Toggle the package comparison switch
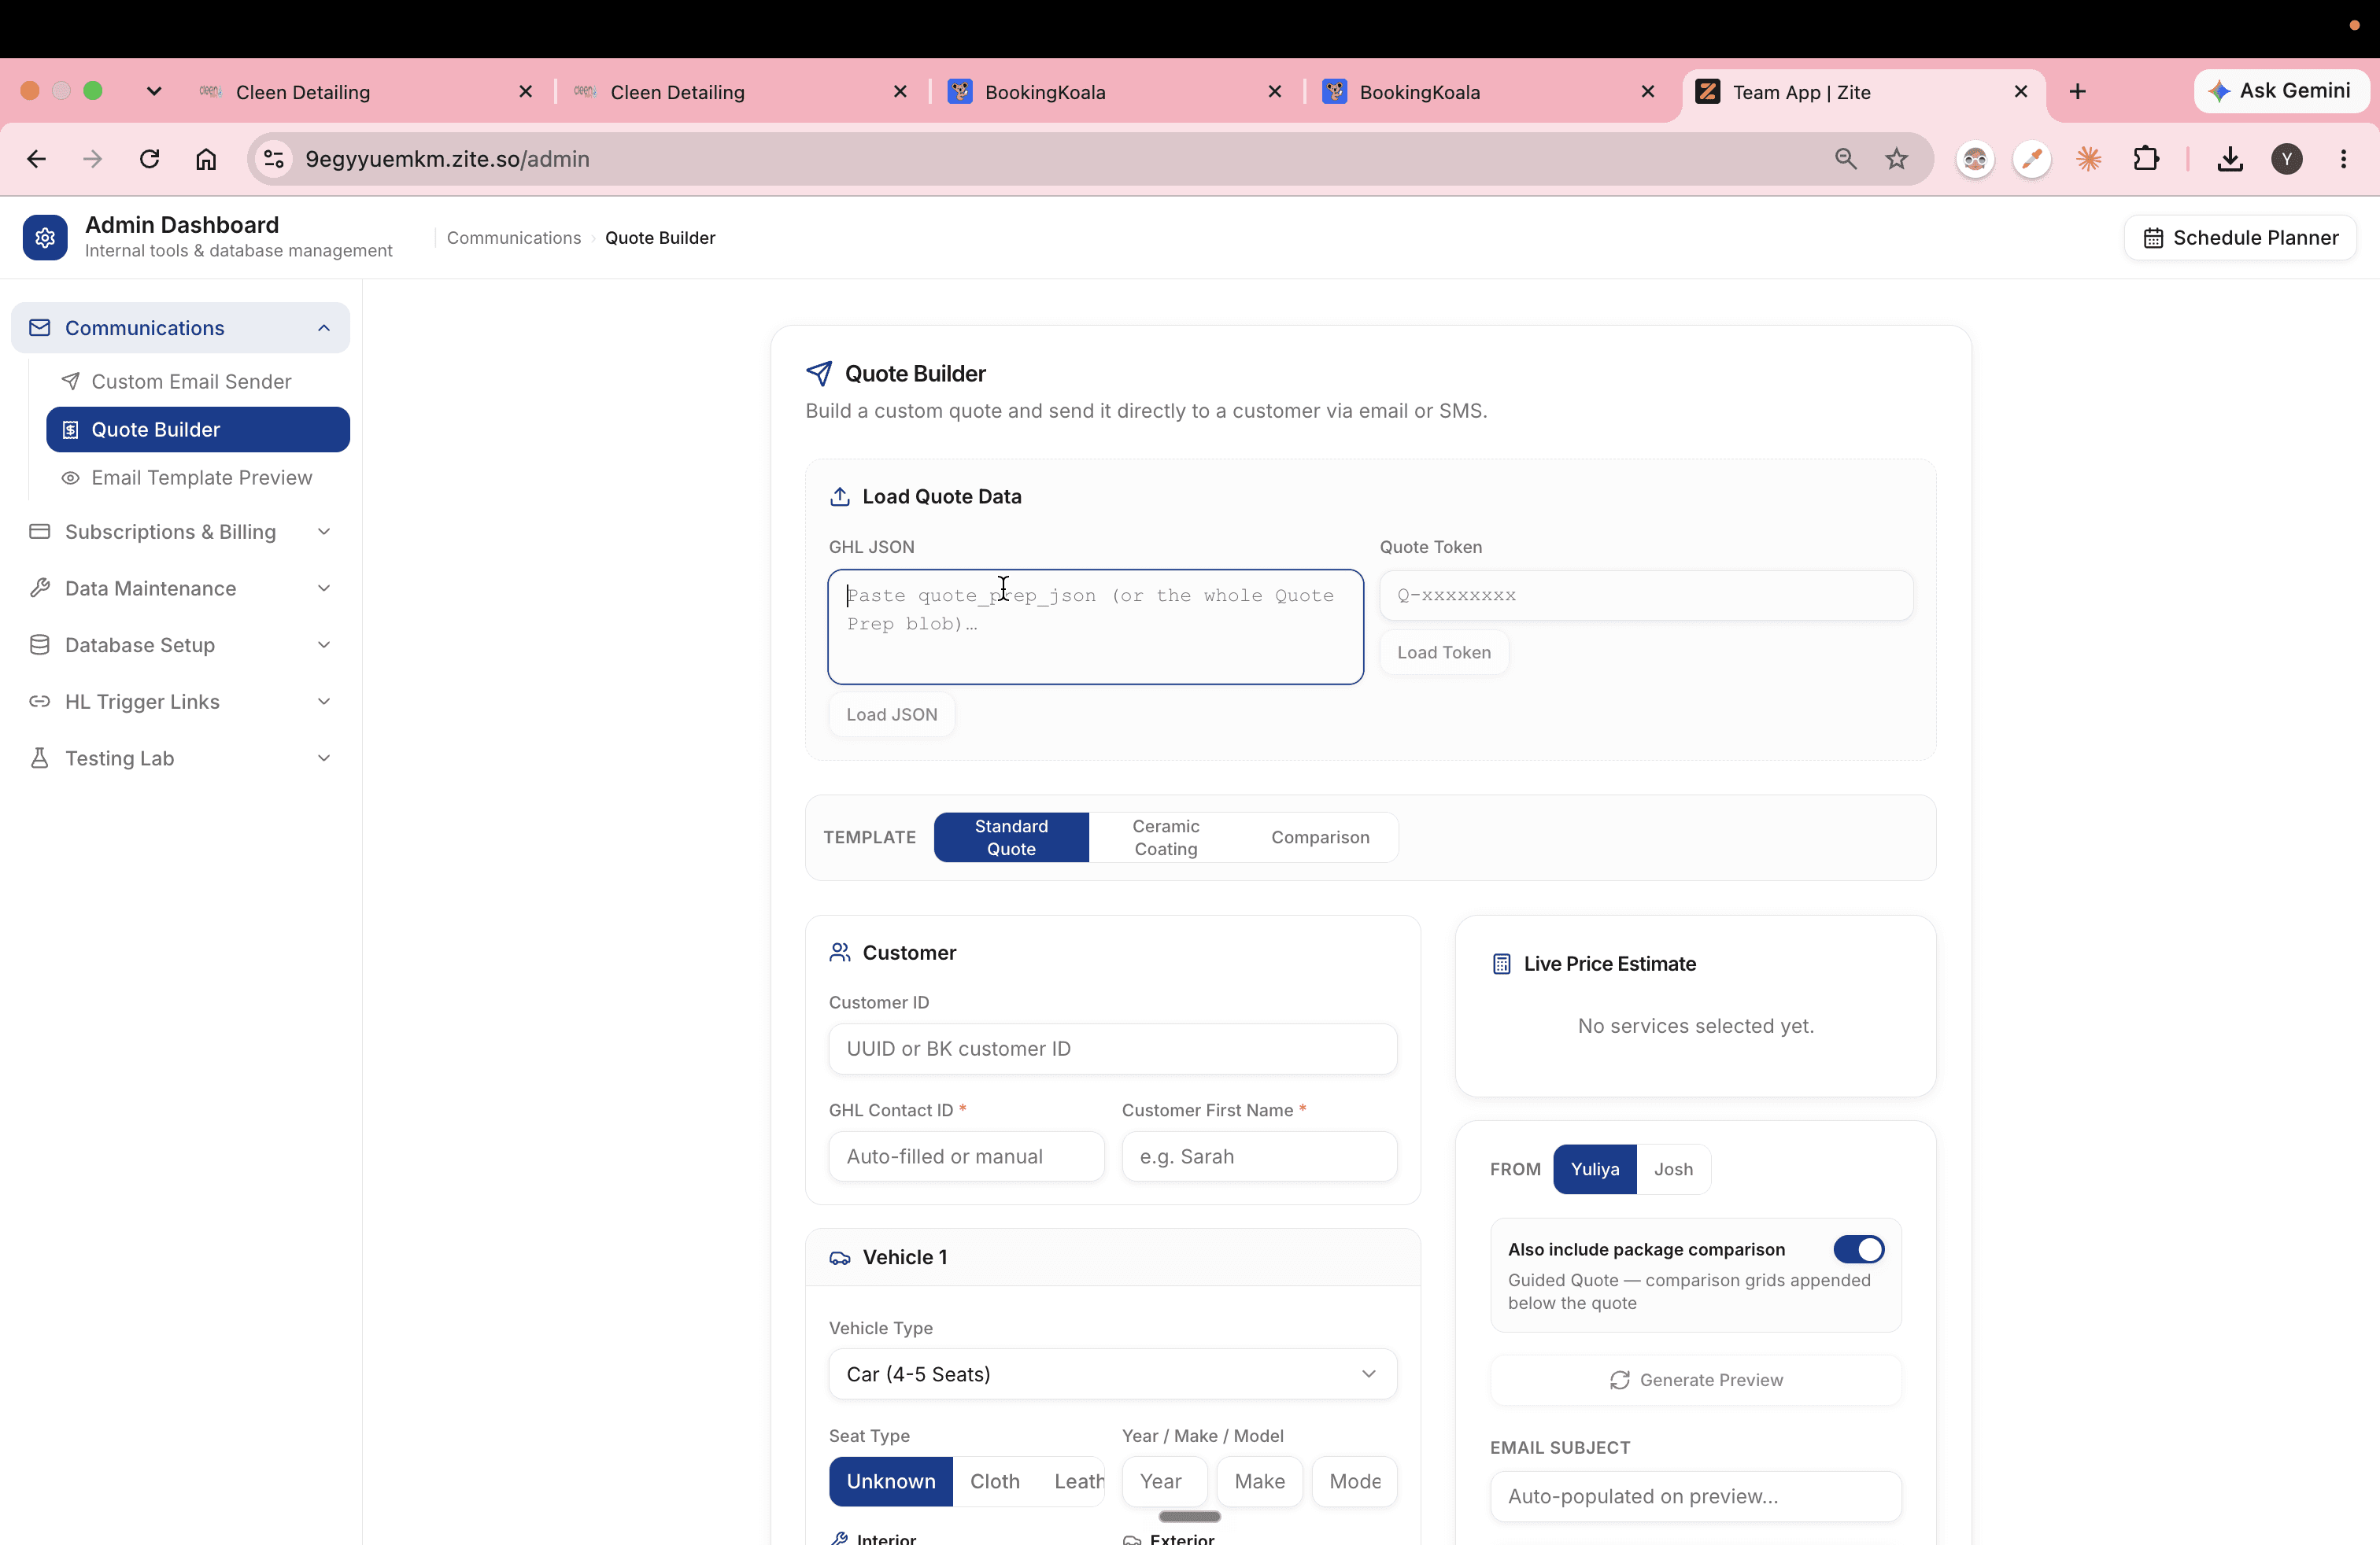 point(1859,1249)
